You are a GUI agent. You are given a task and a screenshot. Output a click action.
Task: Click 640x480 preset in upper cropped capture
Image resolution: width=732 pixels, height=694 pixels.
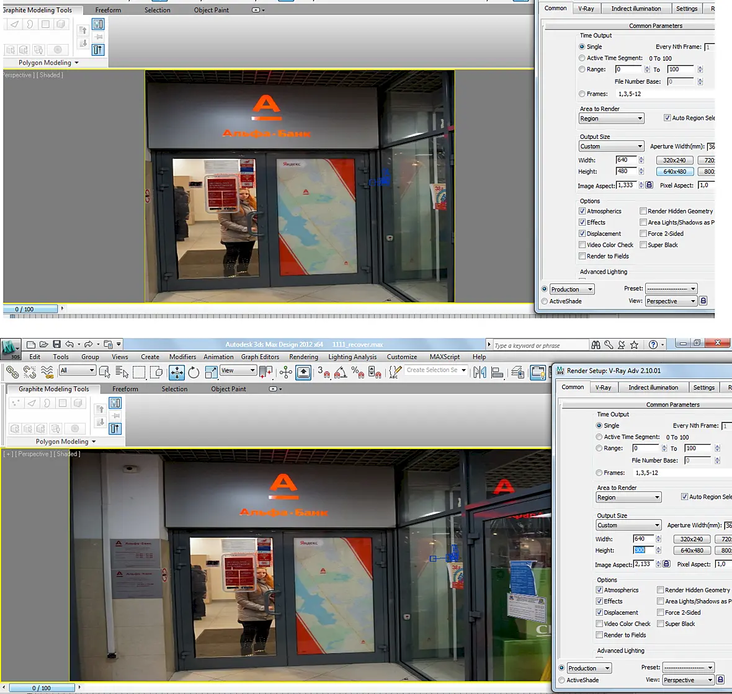[x=675, y=171]
